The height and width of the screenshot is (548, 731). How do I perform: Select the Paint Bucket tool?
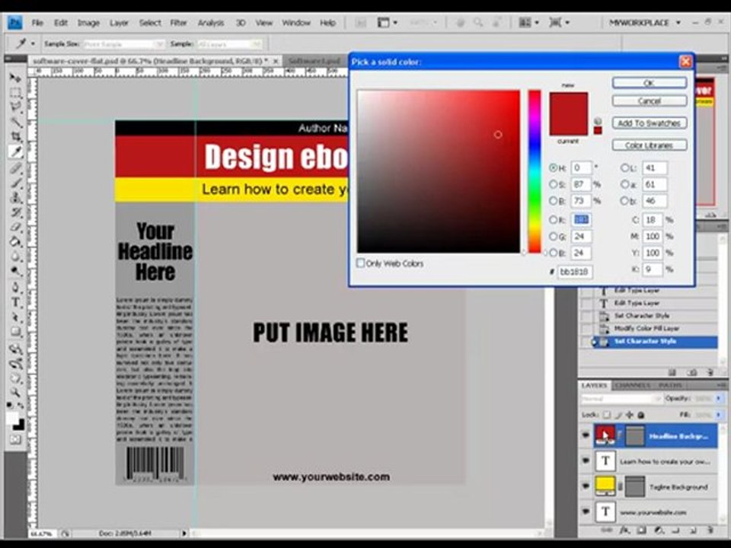click(x=15, y=242)
